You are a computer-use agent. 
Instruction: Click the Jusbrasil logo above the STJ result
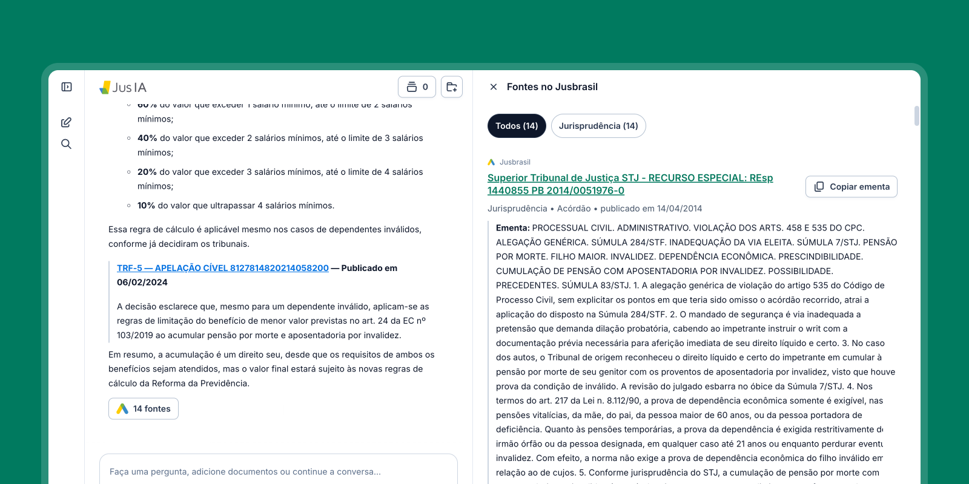coord(491,162)
